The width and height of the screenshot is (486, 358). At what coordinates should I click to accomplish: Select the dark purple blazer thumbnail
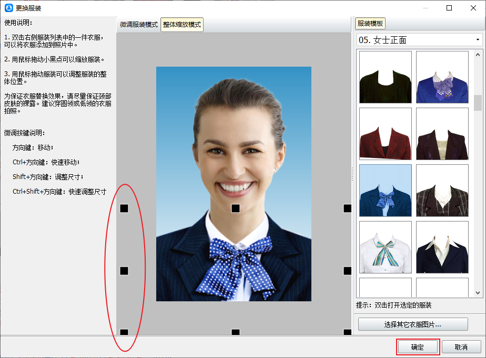(442, 134)
